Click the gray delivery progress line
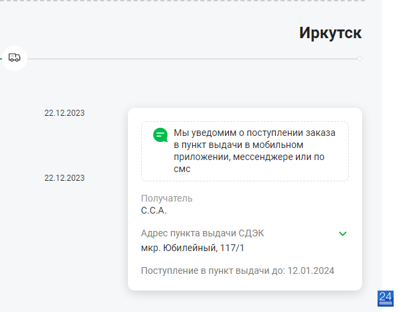 click(x=192, y=59)
